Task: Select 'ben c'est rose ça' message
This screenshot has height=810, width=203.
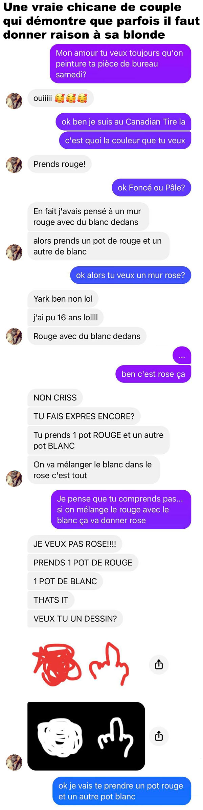Action: 153,374
